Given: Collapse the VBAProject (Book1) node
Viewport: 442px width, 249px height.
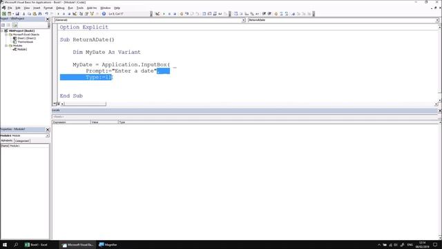Looking at the screenshot, I should (x=2, y=30).
